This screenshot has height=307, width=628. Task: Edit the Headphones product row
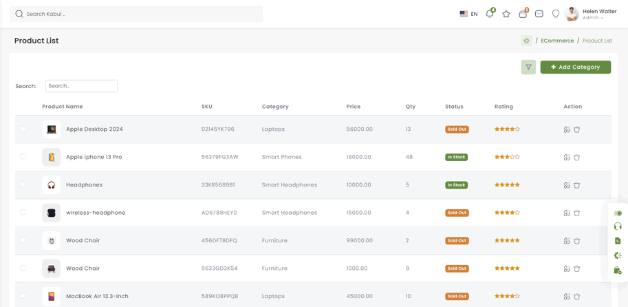(x=567, y=185)
